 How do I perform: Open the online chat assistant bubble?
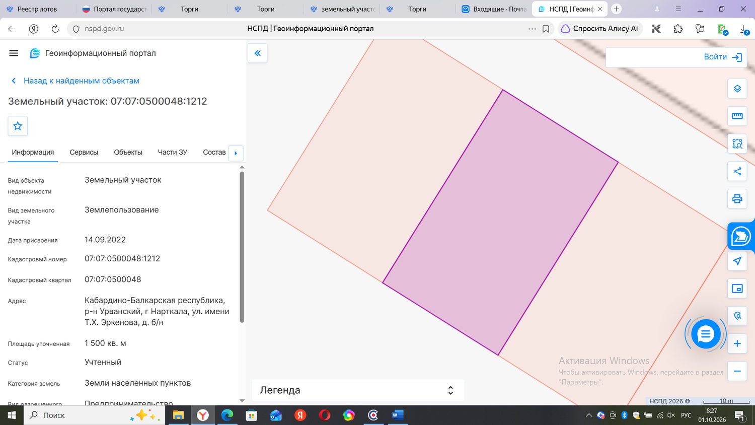(x=706, y=334)
